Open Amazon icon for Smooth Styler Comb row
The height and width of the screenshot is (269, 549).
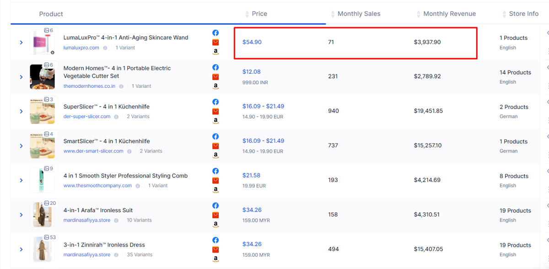point(215,190)
